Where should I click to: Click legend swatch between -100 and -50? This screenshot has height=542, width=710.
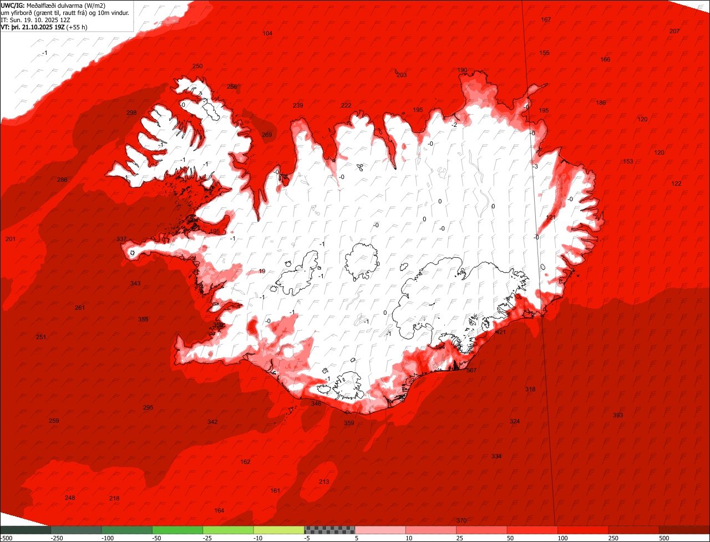coord(127,530)
